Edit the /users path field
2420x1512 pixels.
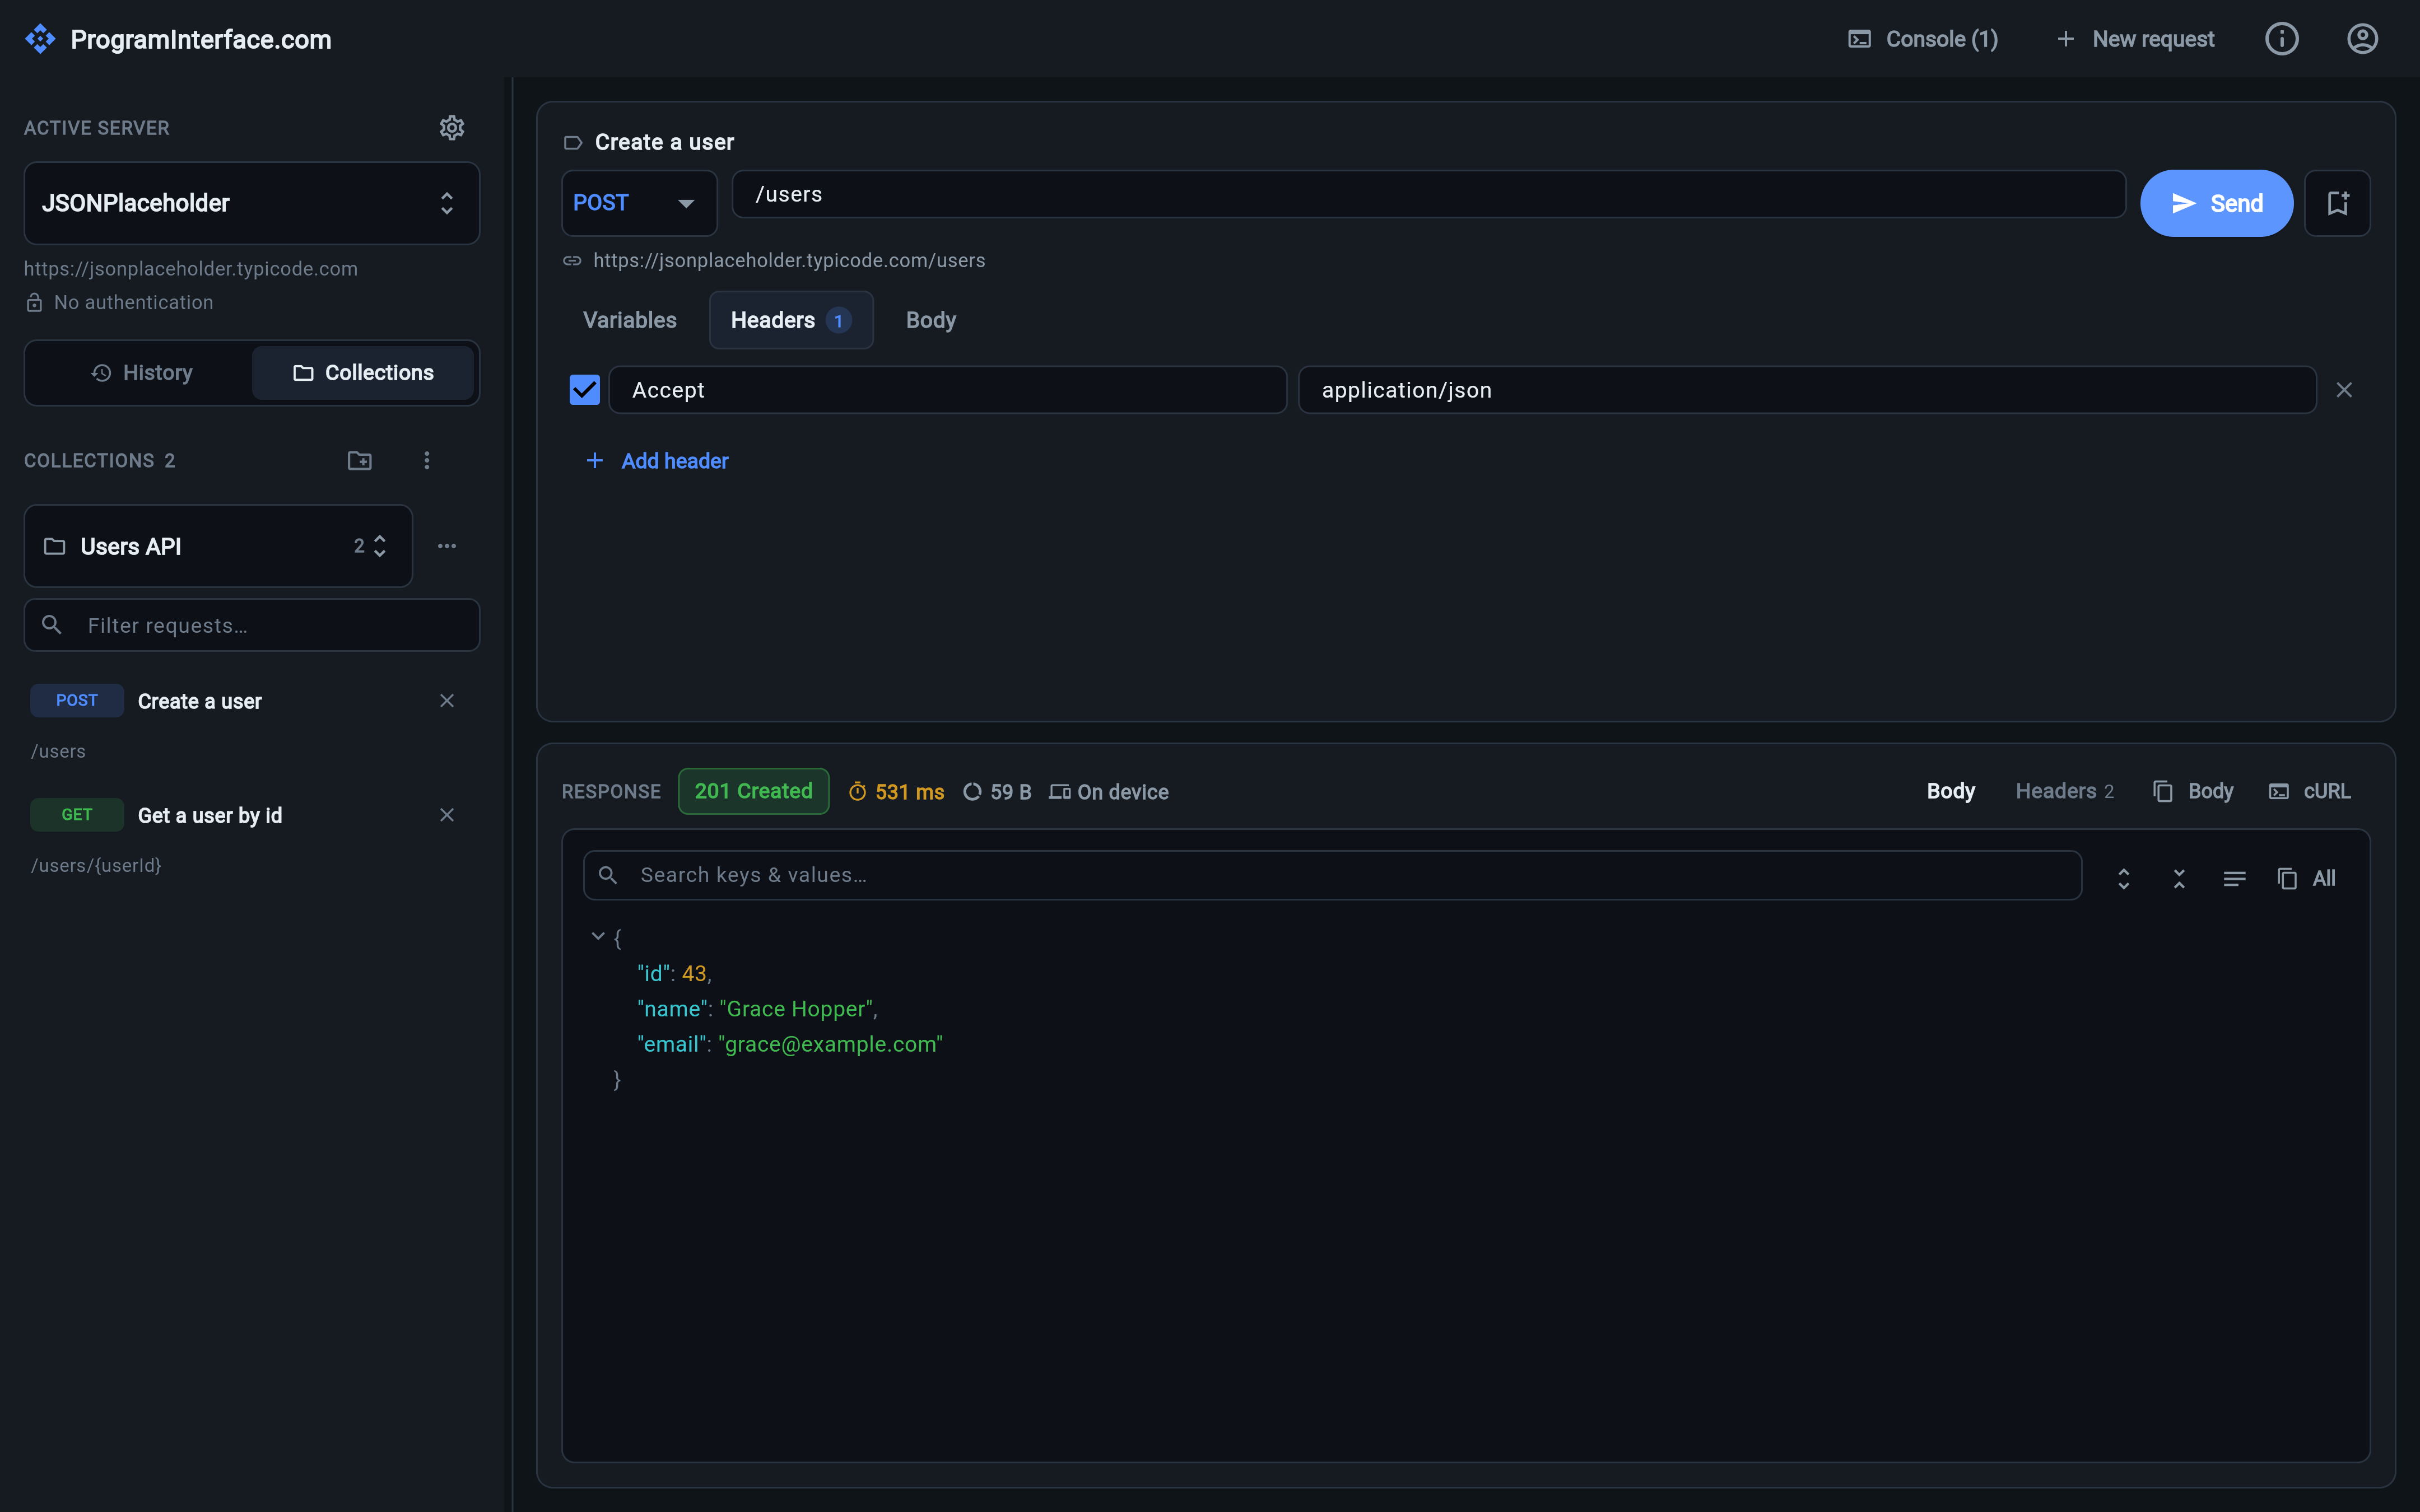tap(1428, 194)
